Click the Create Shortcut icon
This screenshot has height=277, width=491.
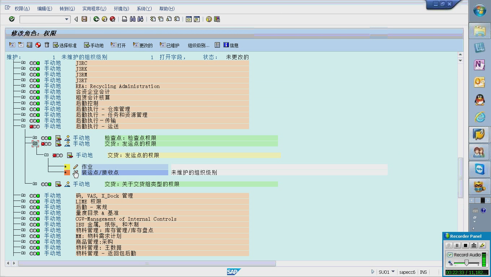click(x=197, y=19)
